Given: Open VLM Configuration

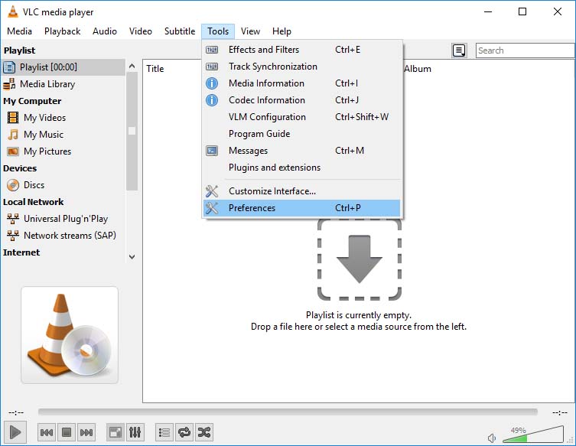Looking at the screenshot, I should coord(301,117).
